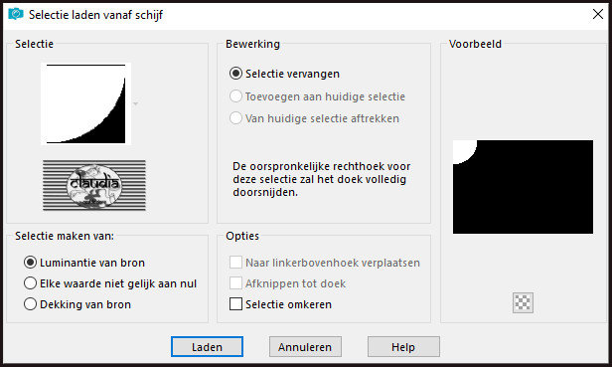Toggle the transparency checkerboard preview icon
612x367 pixels.
click(x=523, y=302)
